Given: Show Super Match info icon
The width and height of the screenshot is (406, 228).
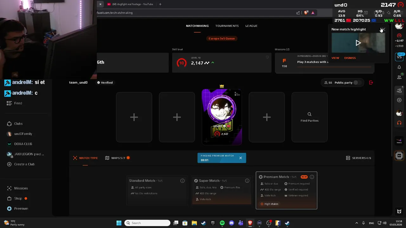Looking at the screenshot, I should pyautogui.click(x=247, y=181).
